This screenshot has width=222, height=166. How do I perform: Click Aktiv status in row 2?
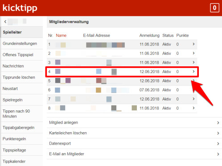[x=167, y=53]
